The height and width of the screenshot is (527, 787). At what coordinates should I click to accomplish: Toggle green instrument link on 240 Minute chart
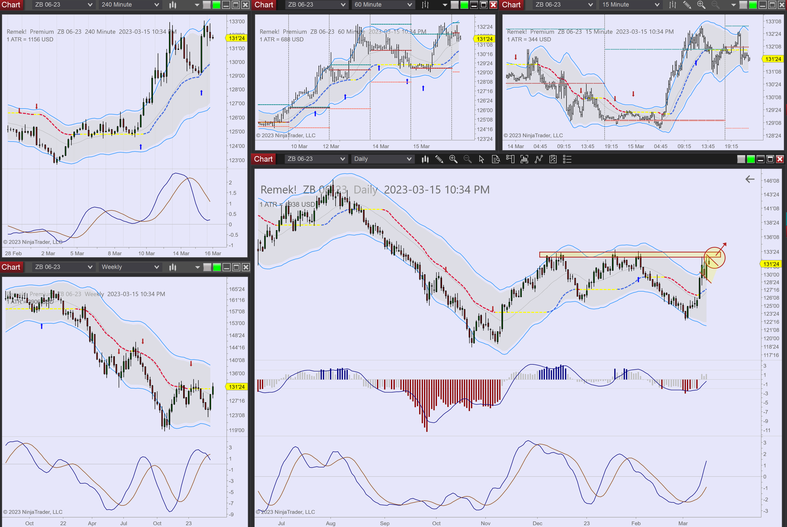[x=216, y=5]
